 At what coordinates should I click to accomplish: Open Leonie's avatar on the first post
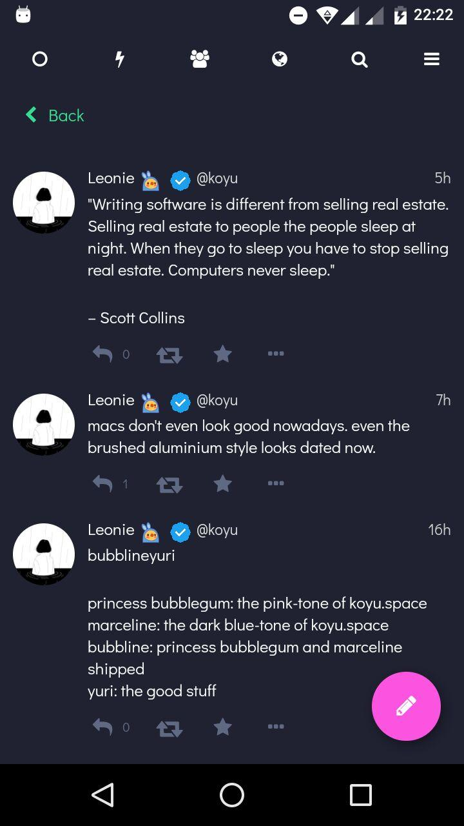(44, 203)
